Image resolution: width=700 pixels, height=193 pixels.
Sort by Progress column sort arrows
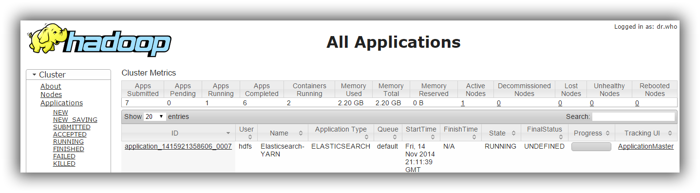tap(607, 133)
